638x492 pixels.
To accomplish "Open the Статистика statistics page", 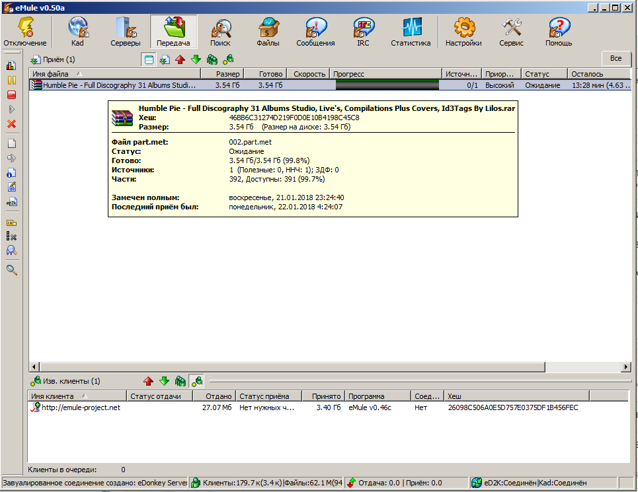I will (411, 32).
